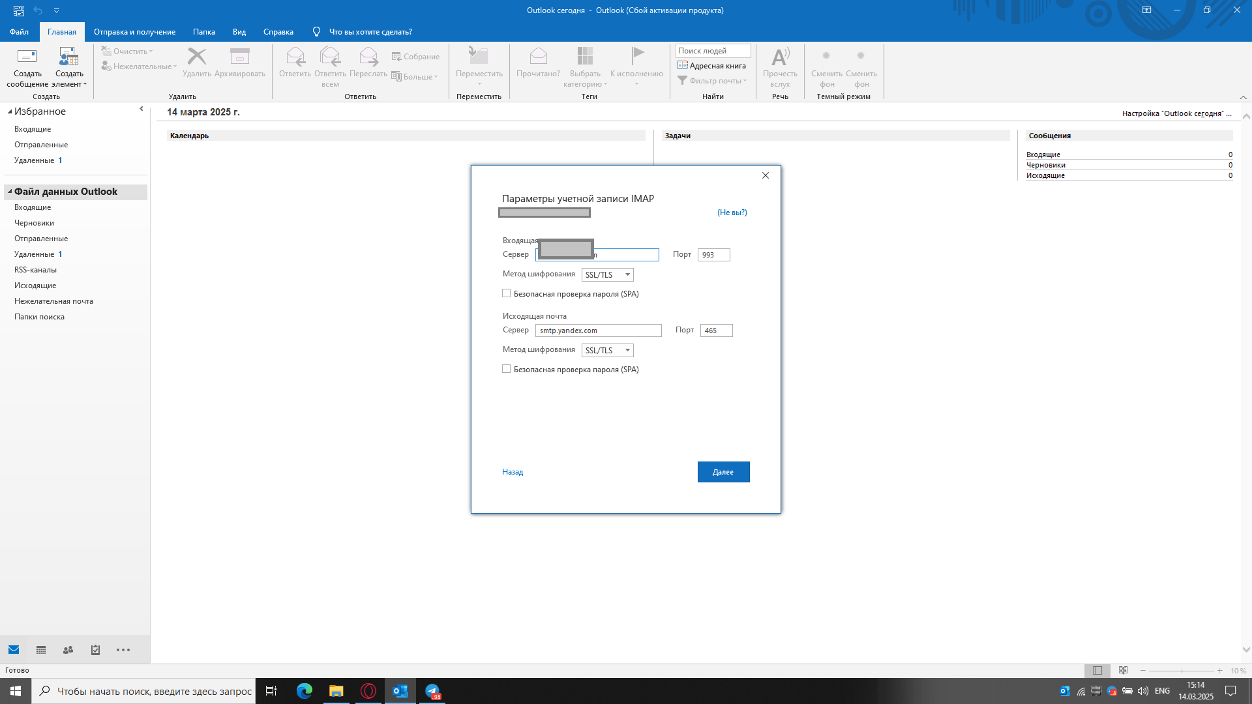Enable SPA checkbox for outgoing mail
This screenshot has height=704, width=1252.
[x=506, y=369]
